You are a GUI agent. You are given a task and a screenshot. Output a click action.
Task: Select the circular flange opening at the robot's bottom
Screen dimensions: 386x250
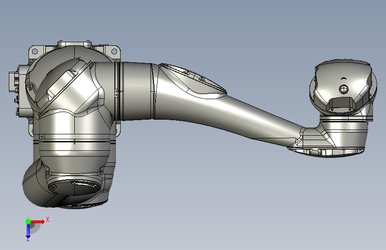[x=74, y=188]
